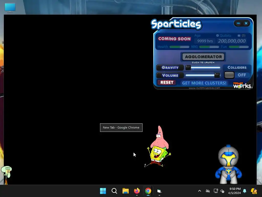262x197 pixels.
Task: Click the Quibits coin icon
Action: [x=217, y=35]
